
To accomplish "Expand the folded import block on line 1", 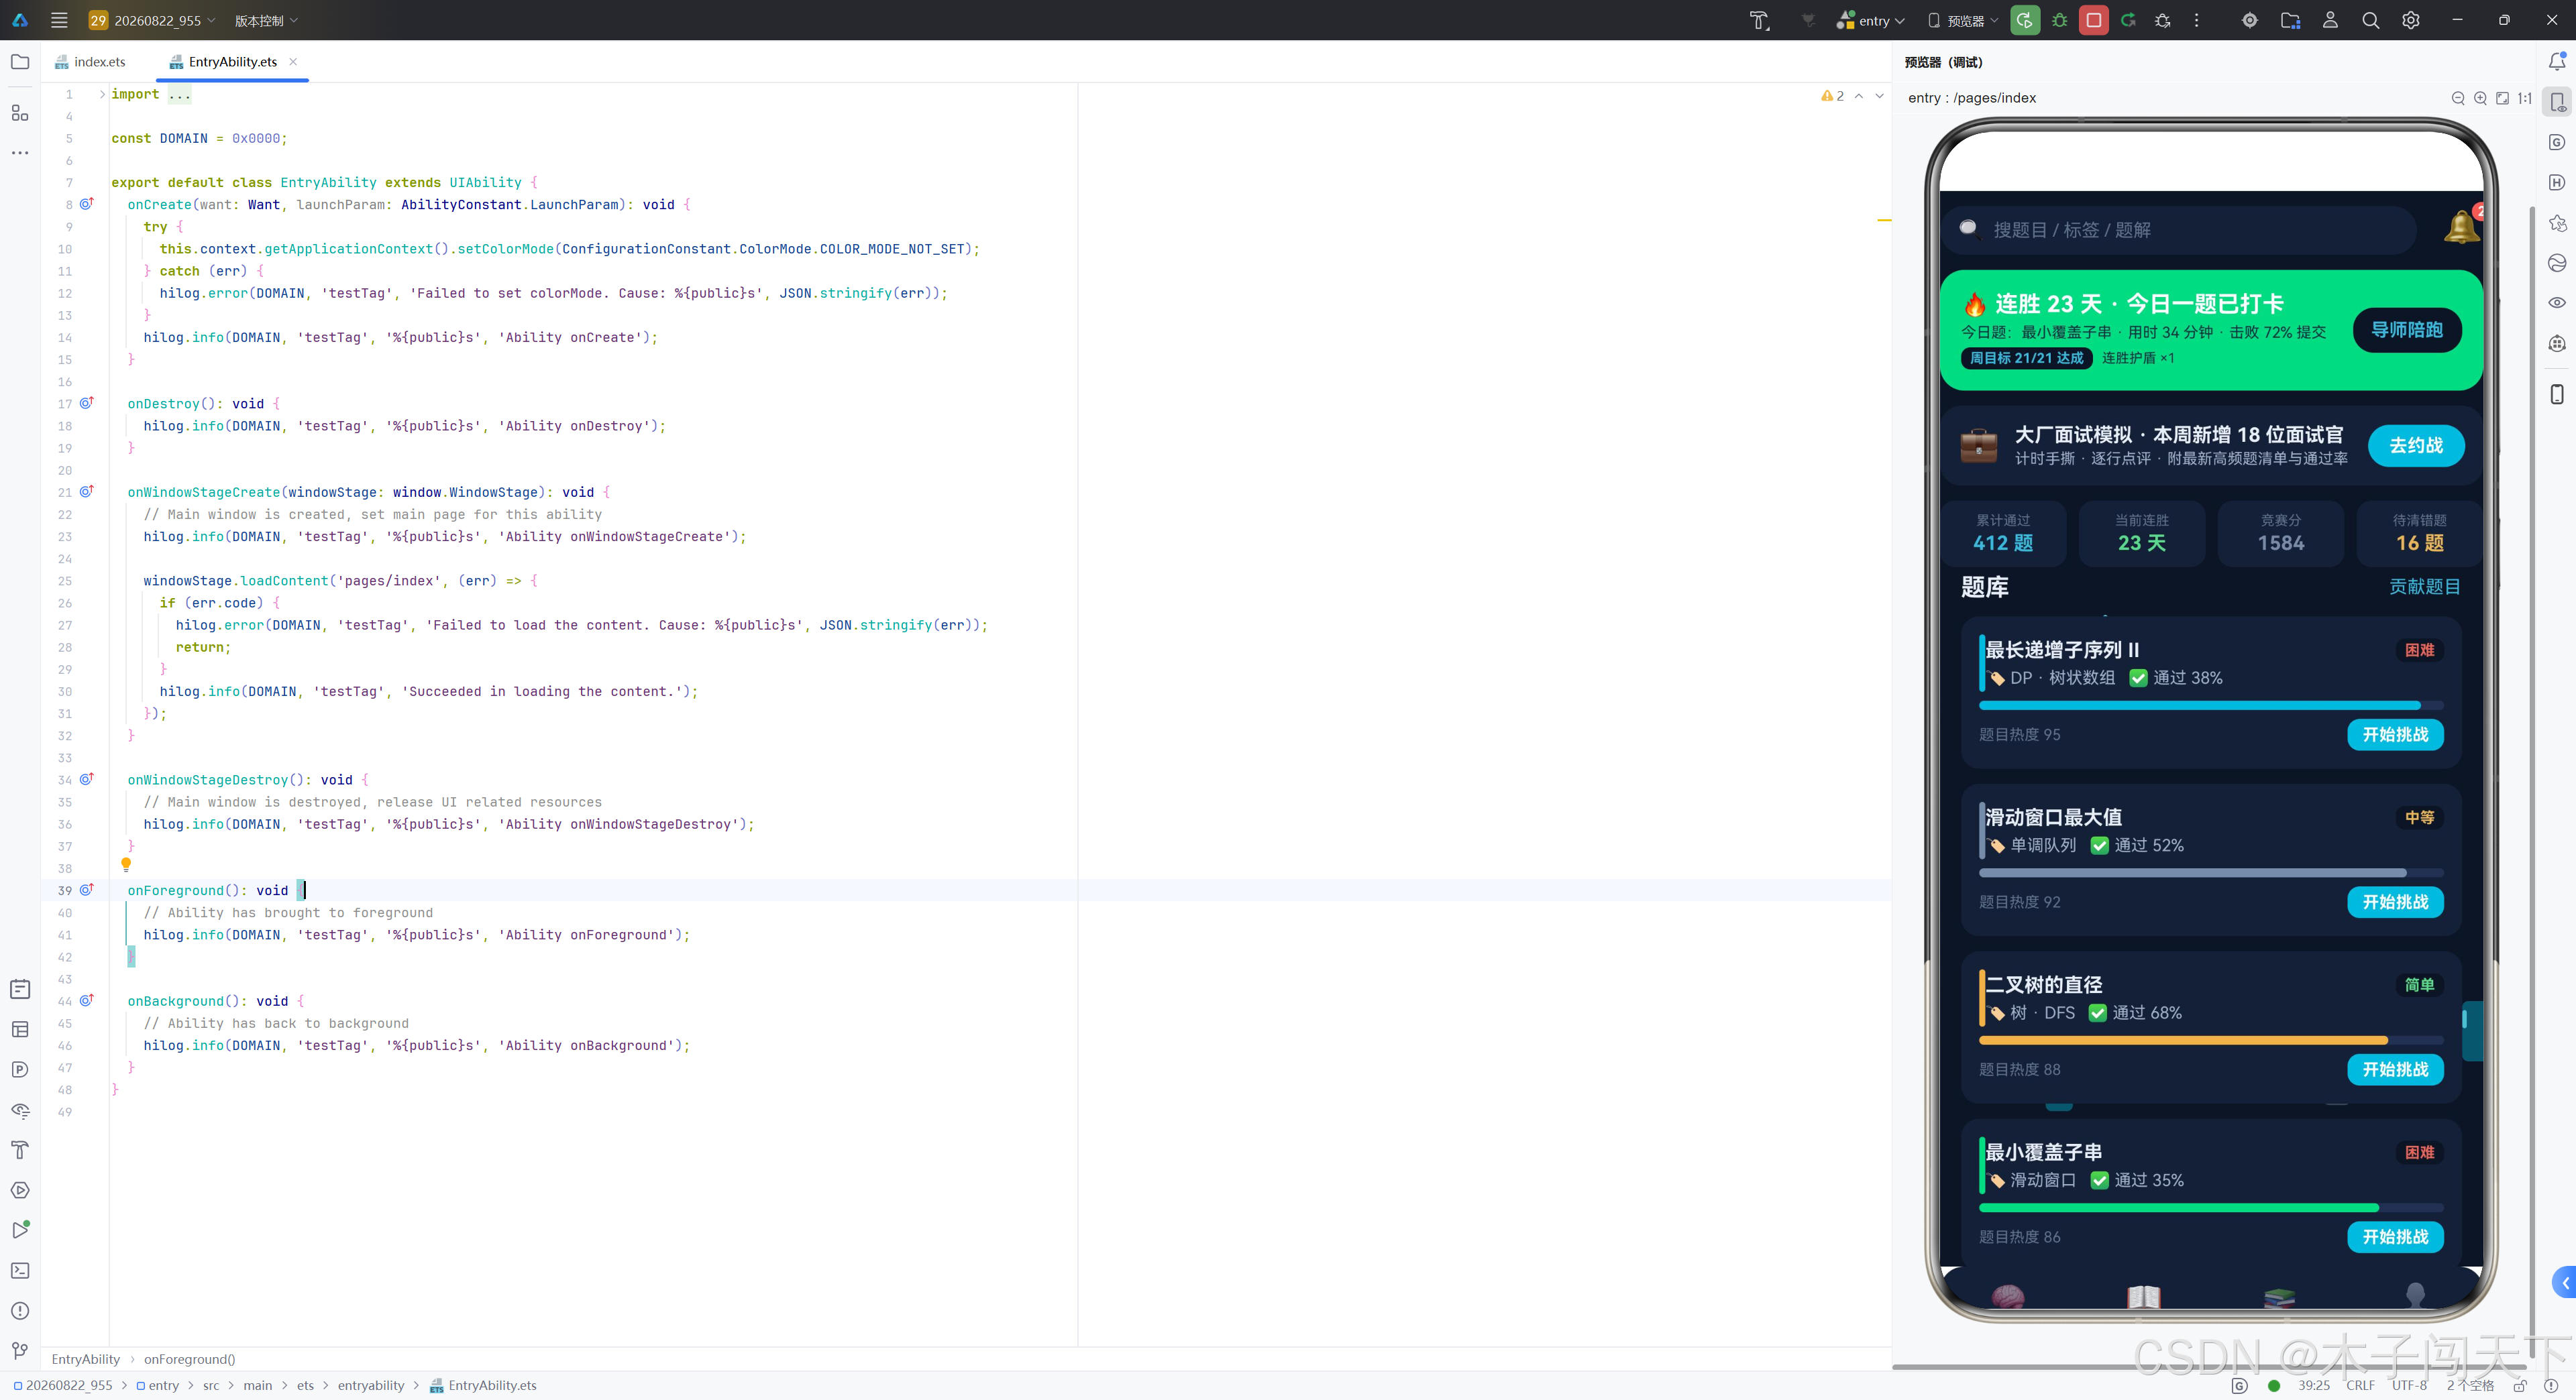I will pyautogui.click(x=102, y=94).
